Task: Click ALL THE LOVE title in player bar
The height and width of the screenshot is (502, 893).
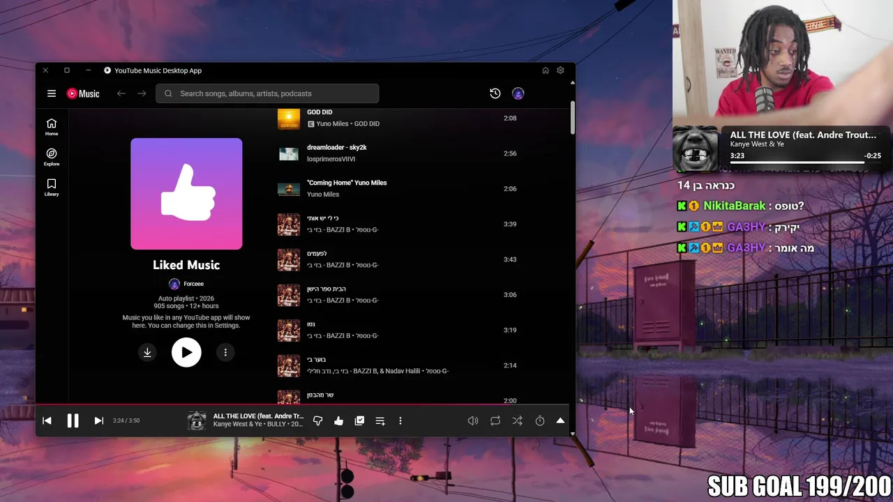Action: pyautogui.click(x=258, y=416)
